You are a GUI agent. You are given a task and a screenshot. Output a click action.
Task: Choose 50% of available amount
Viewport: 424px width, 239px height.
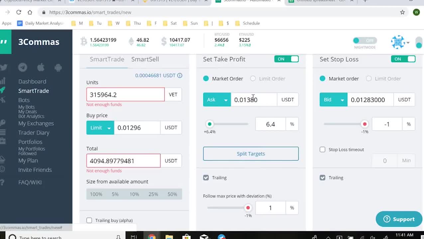click(172, 194)
